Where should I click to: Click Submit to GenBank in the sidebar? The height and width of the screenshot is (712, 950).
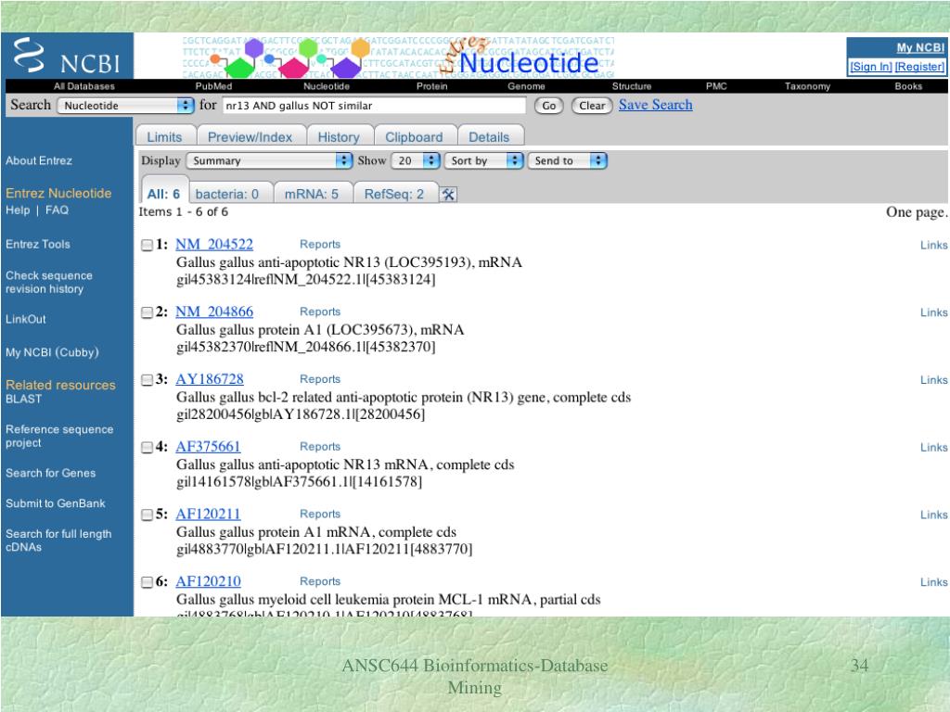pyautogui.click(x=55, y=503)
